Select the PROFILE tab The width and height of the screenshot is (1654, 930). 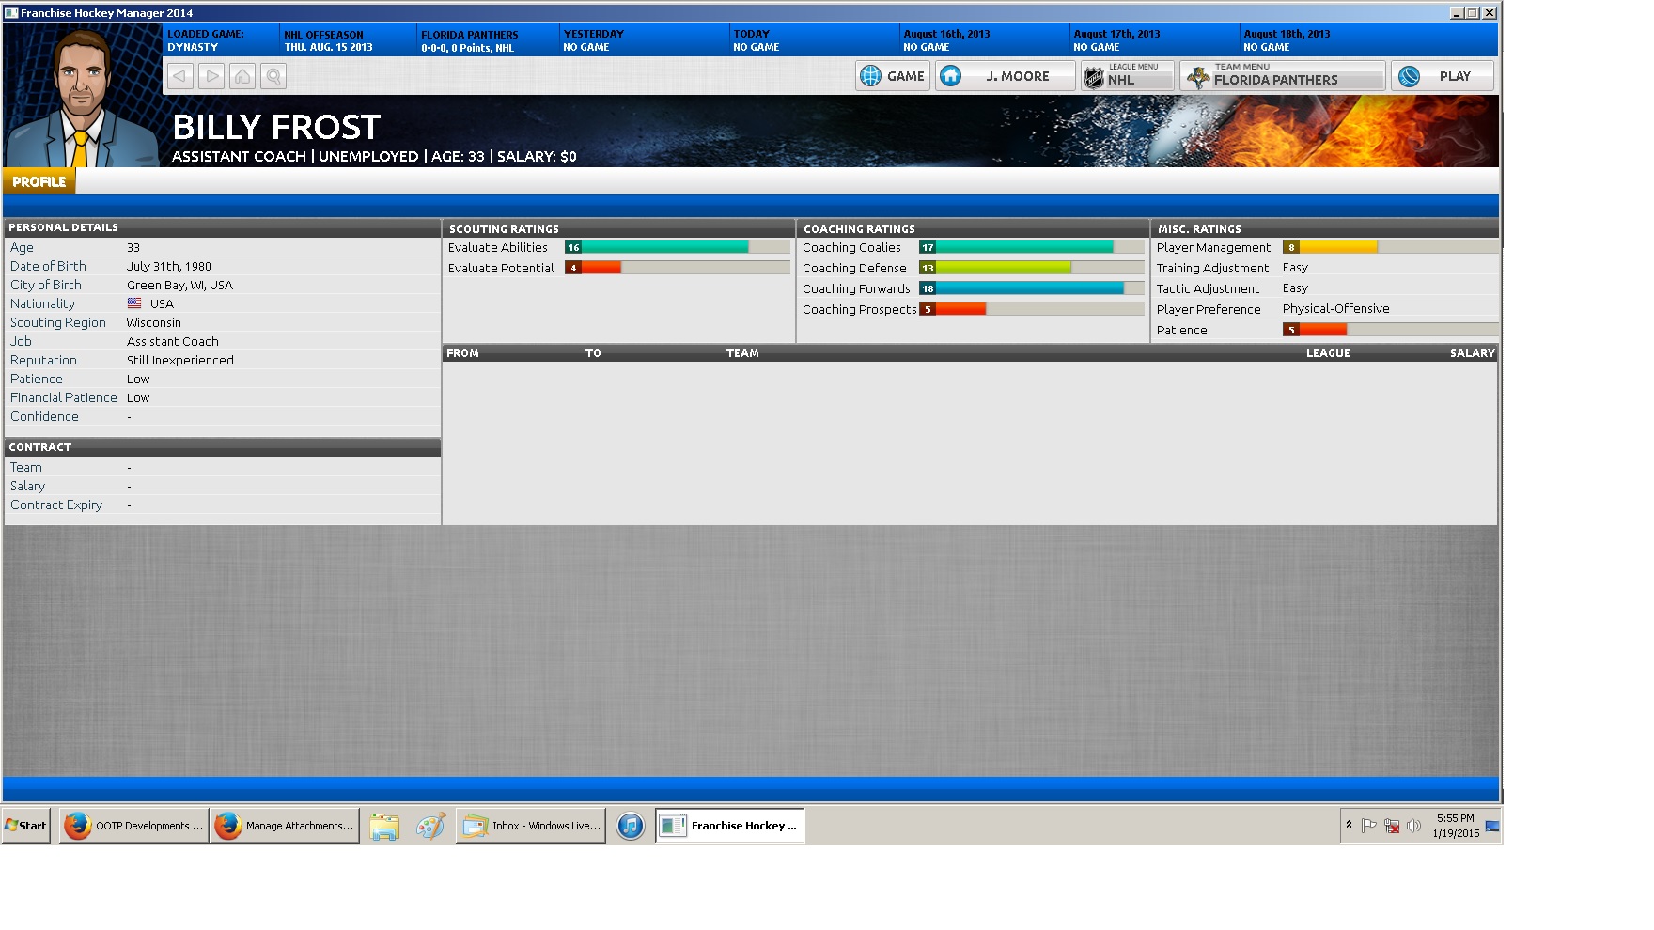[39, 182]
